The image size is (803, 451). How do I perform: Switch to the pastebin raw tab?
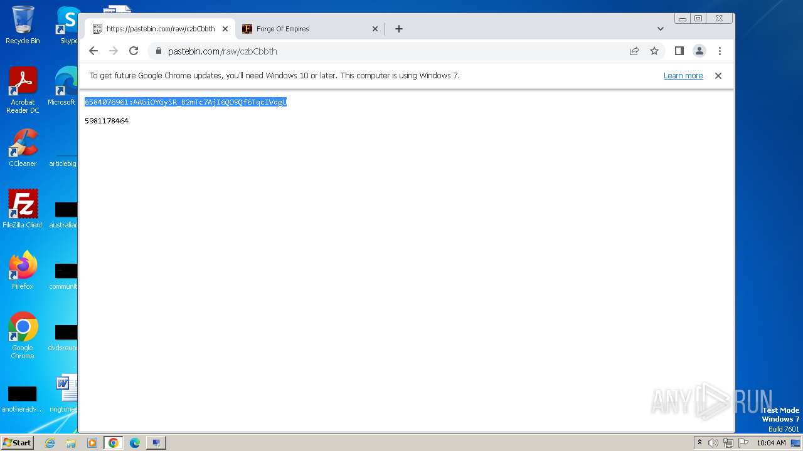point(160,29)
